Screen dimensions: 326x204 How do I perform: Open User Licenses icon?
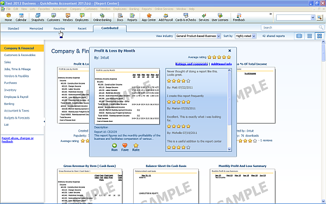pos(220,17)
